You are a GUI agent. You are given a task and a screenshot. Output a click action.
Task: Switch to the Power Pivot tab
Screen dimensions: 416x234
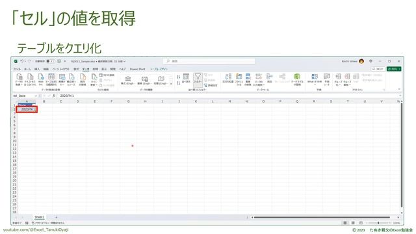coord(137,69)
